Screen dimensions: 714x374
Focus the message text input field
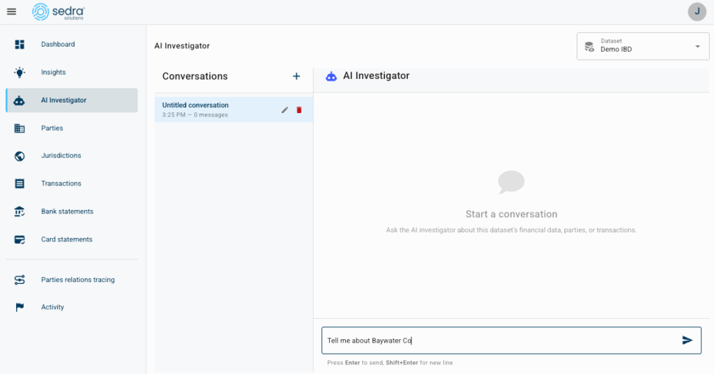(499, 341)
